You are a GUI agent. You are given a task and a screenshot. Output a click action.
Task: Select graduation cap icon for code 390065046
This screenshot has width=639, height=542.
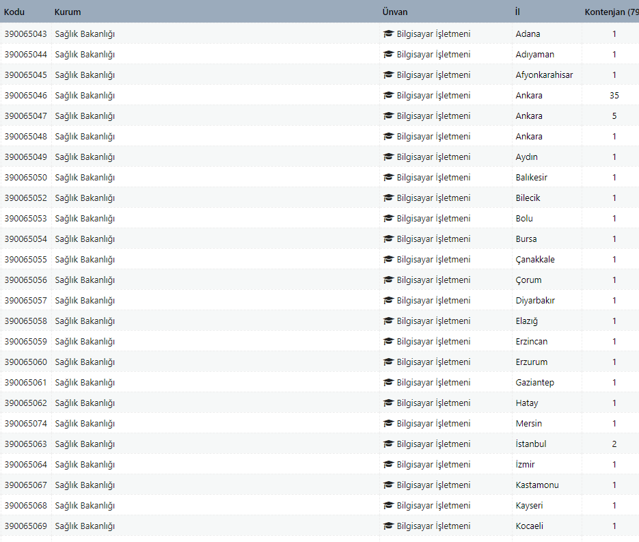coord(388,96)
